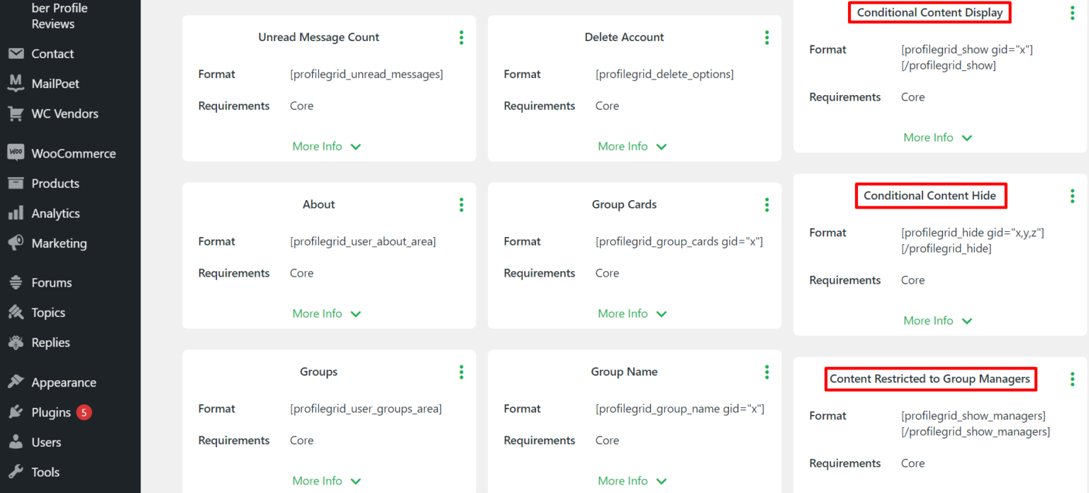The image size is (1089, 493).
Task: Click the MailPoet icon in sidebar
Action: 16,84
